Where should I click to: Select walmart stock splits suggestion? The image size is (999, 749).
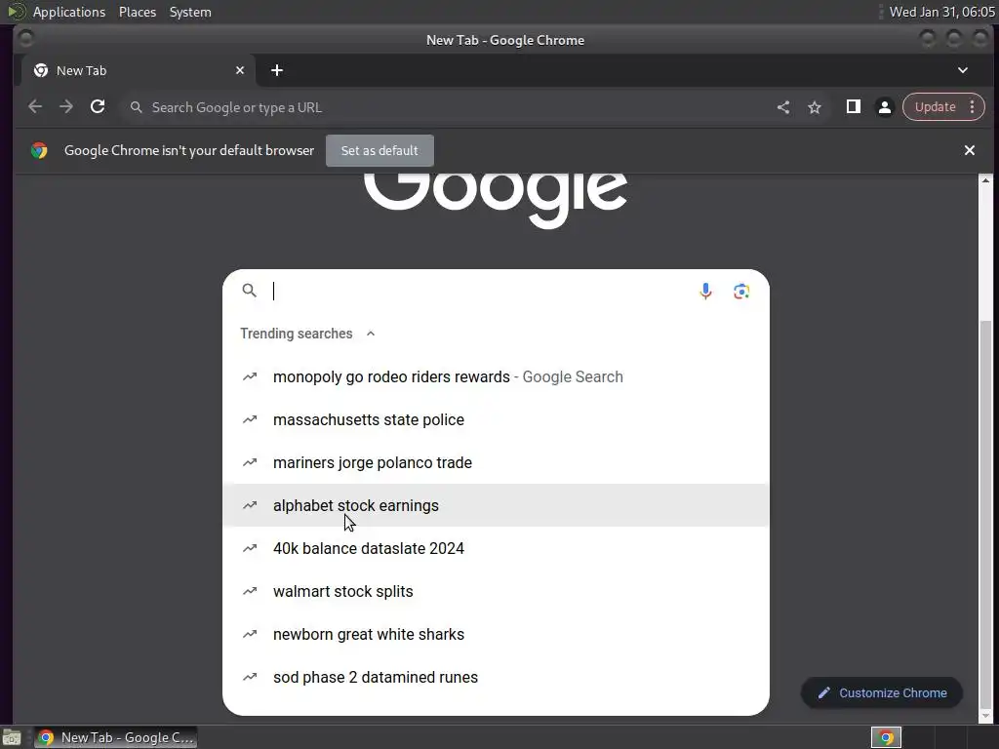click(x=496, y=591)
